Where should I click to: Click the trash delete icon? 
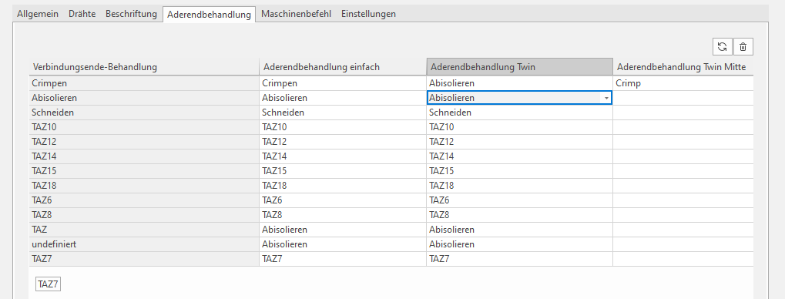743,46
